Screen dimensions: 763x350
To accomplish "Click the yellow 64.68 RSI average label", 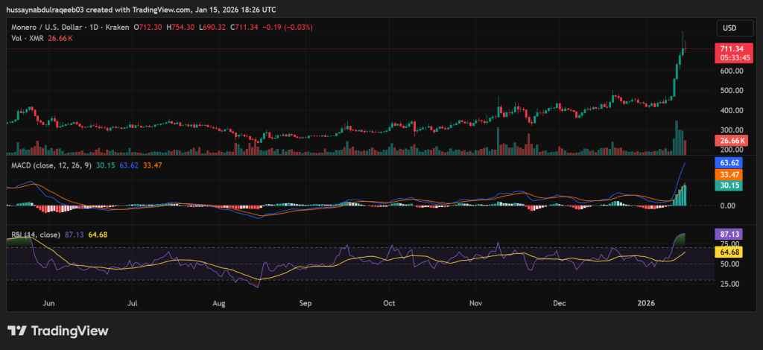I will click(x=728, y=252).
